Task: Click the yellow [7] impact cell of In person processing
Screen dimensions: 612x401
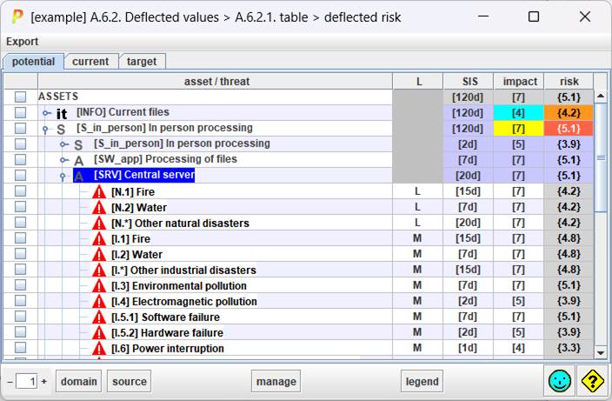Action: [x=518, y=129]
